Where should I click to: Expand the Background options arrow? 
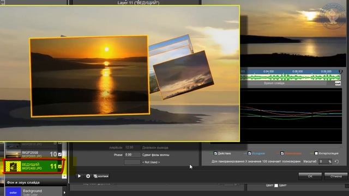pos(64,192)
